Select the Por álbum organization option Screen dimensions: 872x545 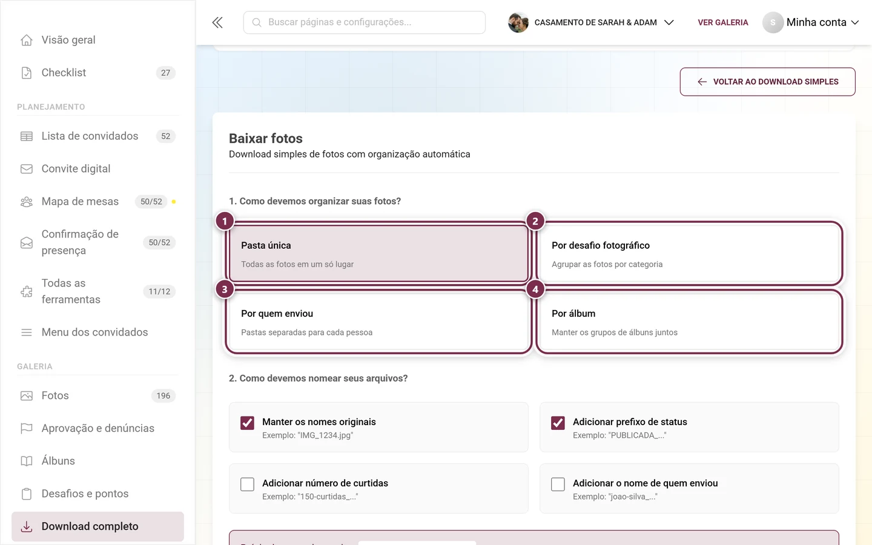tap(689, 322)
